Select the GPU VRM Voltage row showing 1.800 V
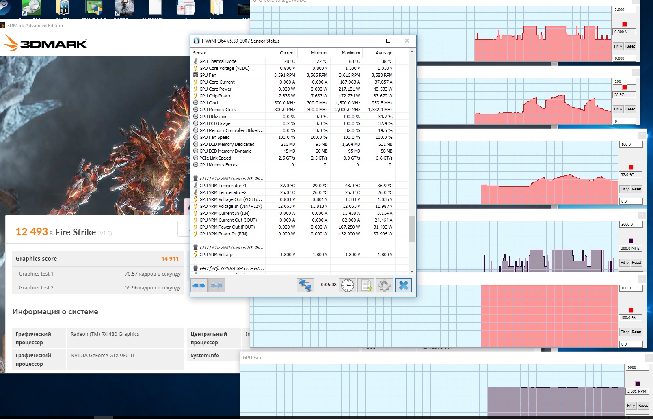This screenshot has height=419, width=653. point(299,255)
